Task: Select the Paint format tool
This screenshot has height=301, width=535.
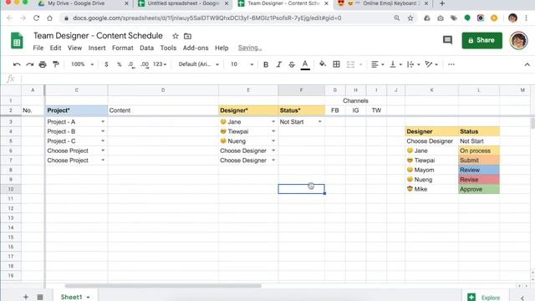Action: 56,64
